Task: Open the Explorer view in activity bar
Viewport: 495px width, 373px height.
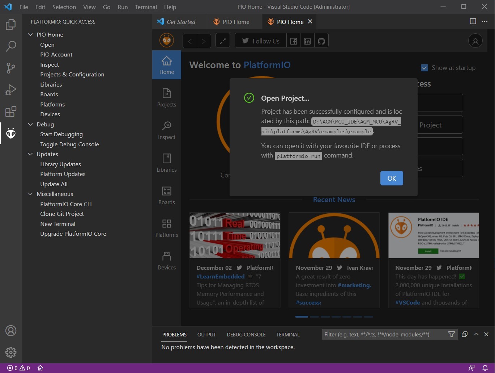Action: click(x=11, y=25)
